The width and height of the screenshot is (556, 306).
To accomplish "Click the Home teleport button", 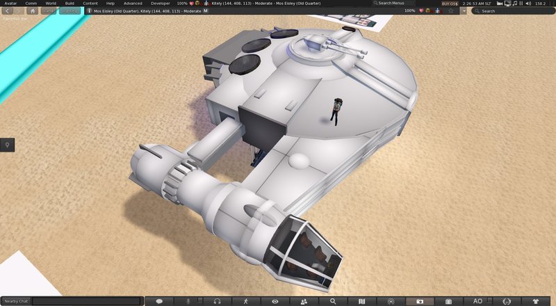I will point(33,11).
